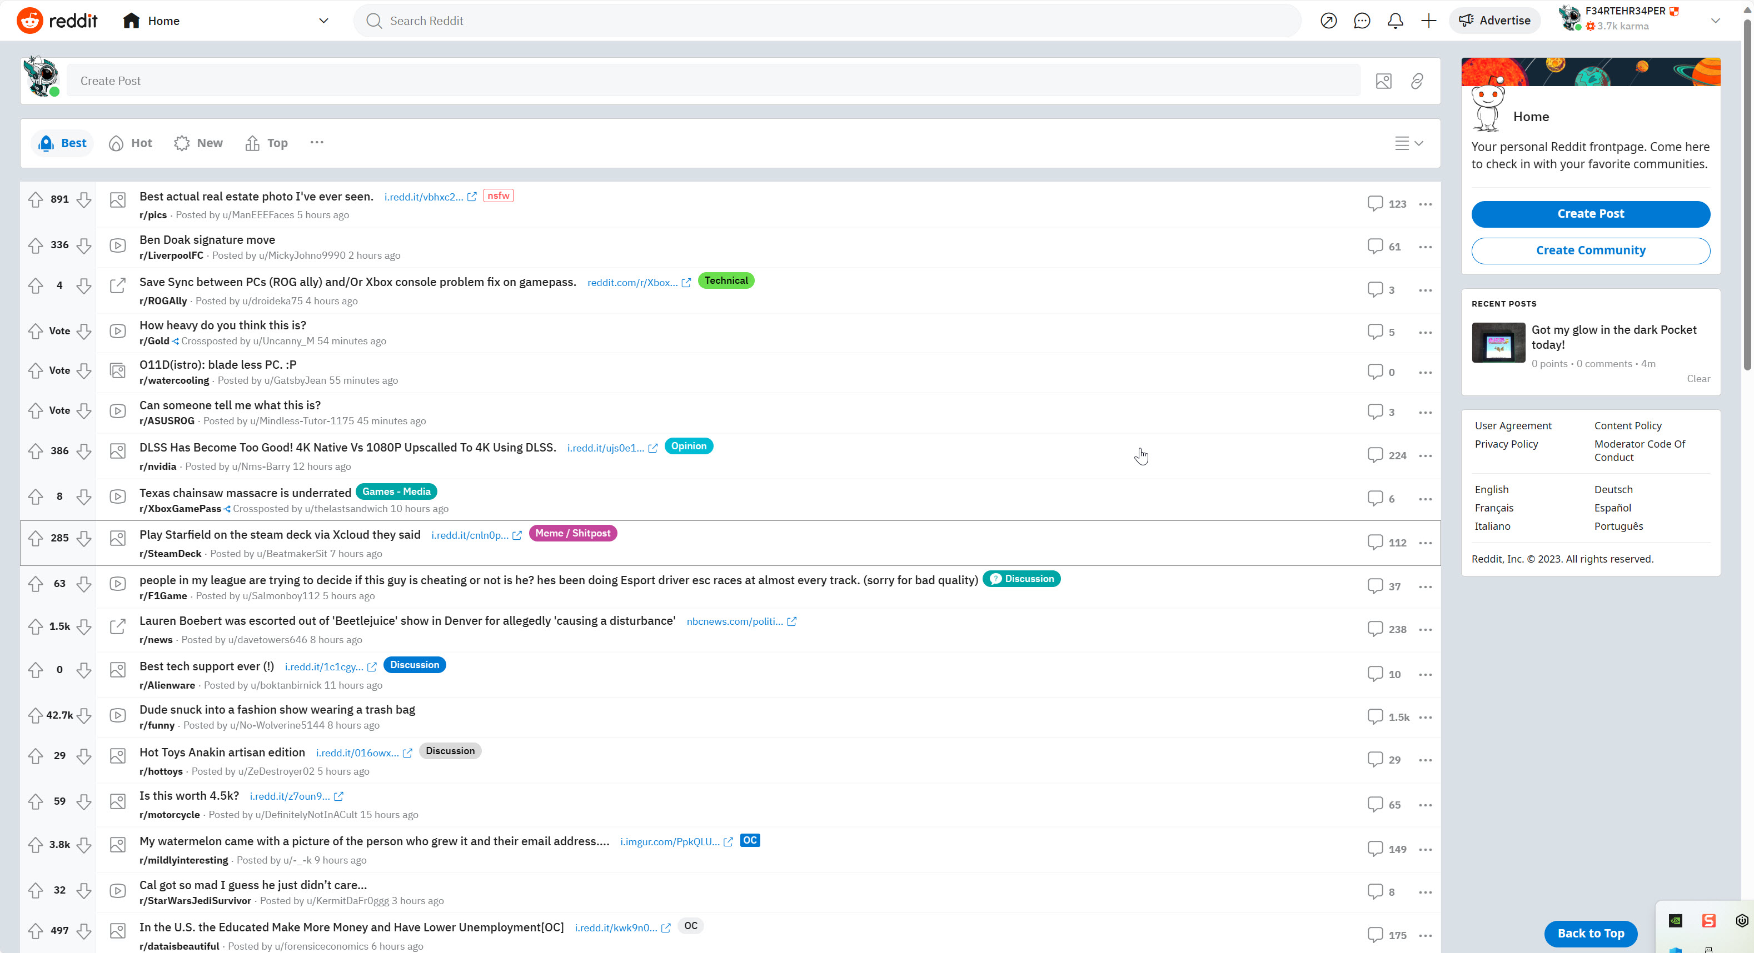Open comments on 'Dude snuck into a fashion show'

(1388, 717)
